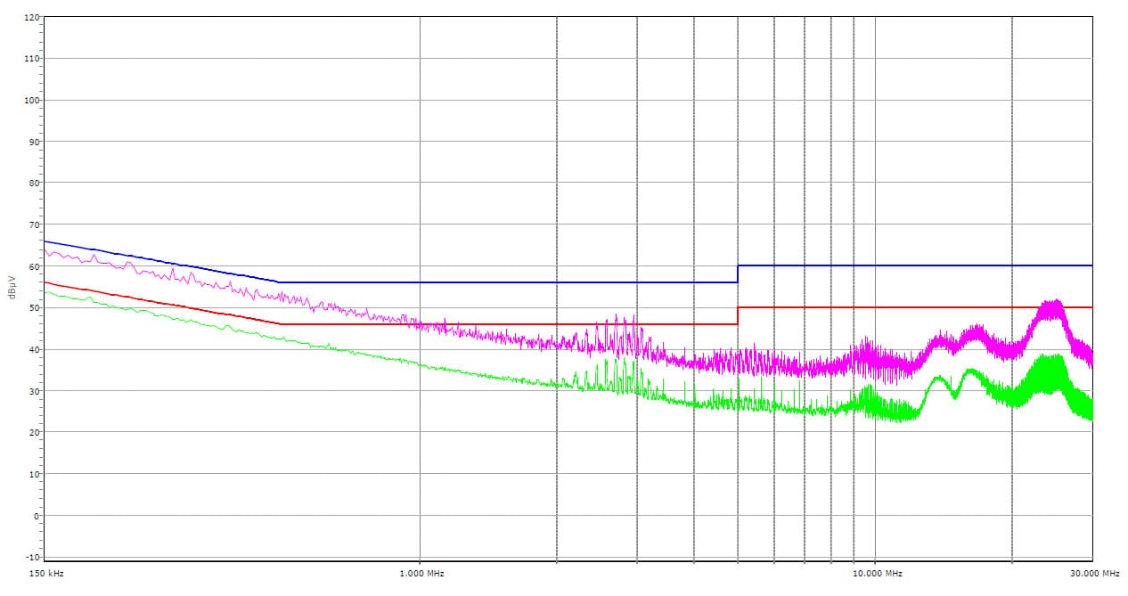The height and width of the screenshot is (596, 1128).
Task: Click the 120 label on the vertical axis
Action: point(31,17)
